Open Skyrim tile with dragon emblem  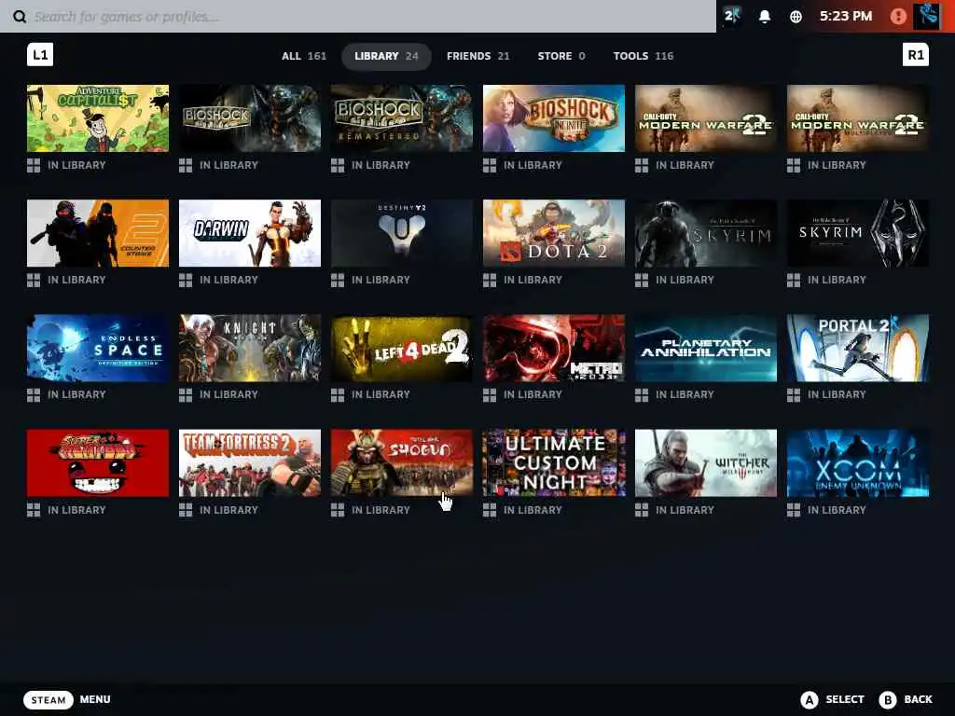(x=858, y=233)
